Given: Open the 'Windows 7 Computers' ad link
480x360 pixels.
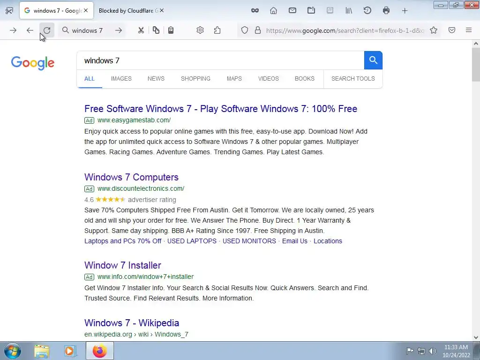Looking at the screenshot, I should click(x=131, y=177).
